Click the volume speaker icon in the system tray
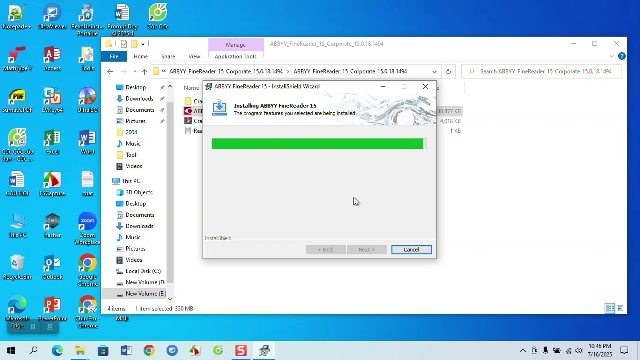 [579, 351]
